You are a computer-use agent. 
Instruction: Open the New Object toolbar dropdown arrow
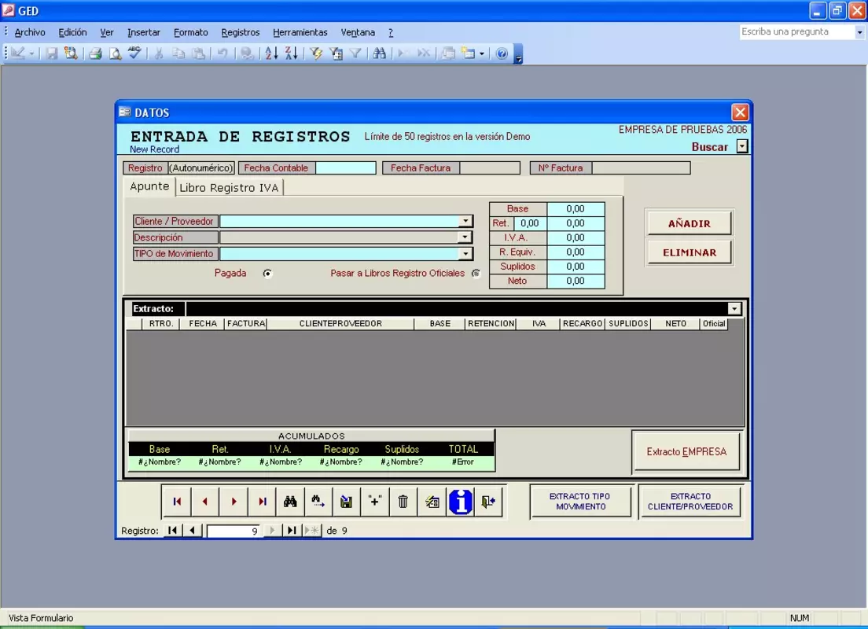(482, 53)
